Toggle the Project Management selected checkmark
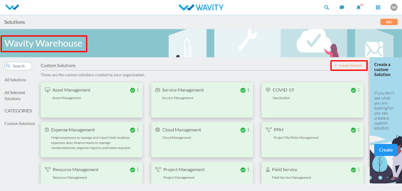The image size is (402, 191). coord(243,170)
